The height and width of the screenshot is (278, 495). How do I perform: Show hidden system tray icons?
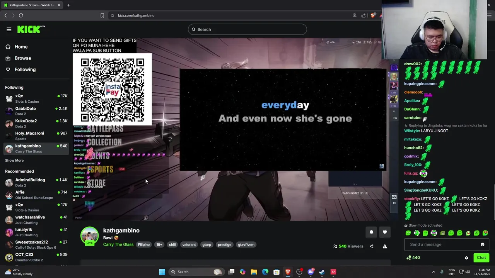434,272
